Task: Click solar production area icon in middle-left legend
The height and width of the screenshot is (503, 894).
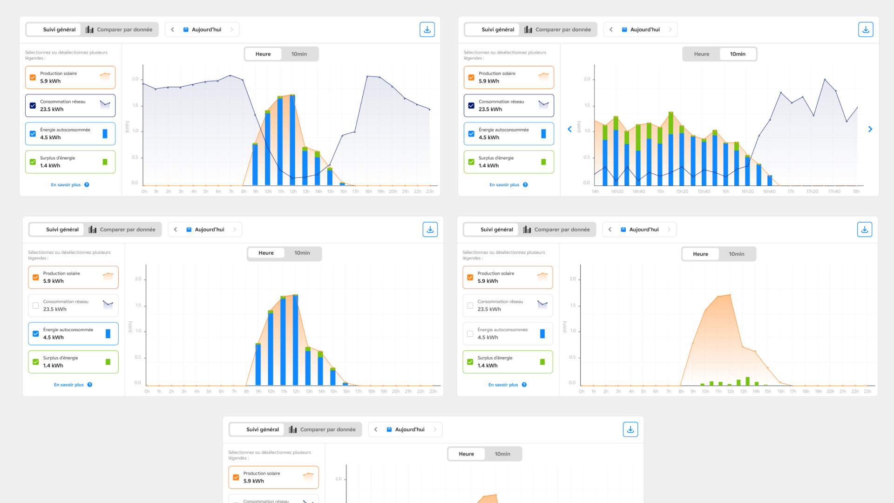Action: [108, 277]
